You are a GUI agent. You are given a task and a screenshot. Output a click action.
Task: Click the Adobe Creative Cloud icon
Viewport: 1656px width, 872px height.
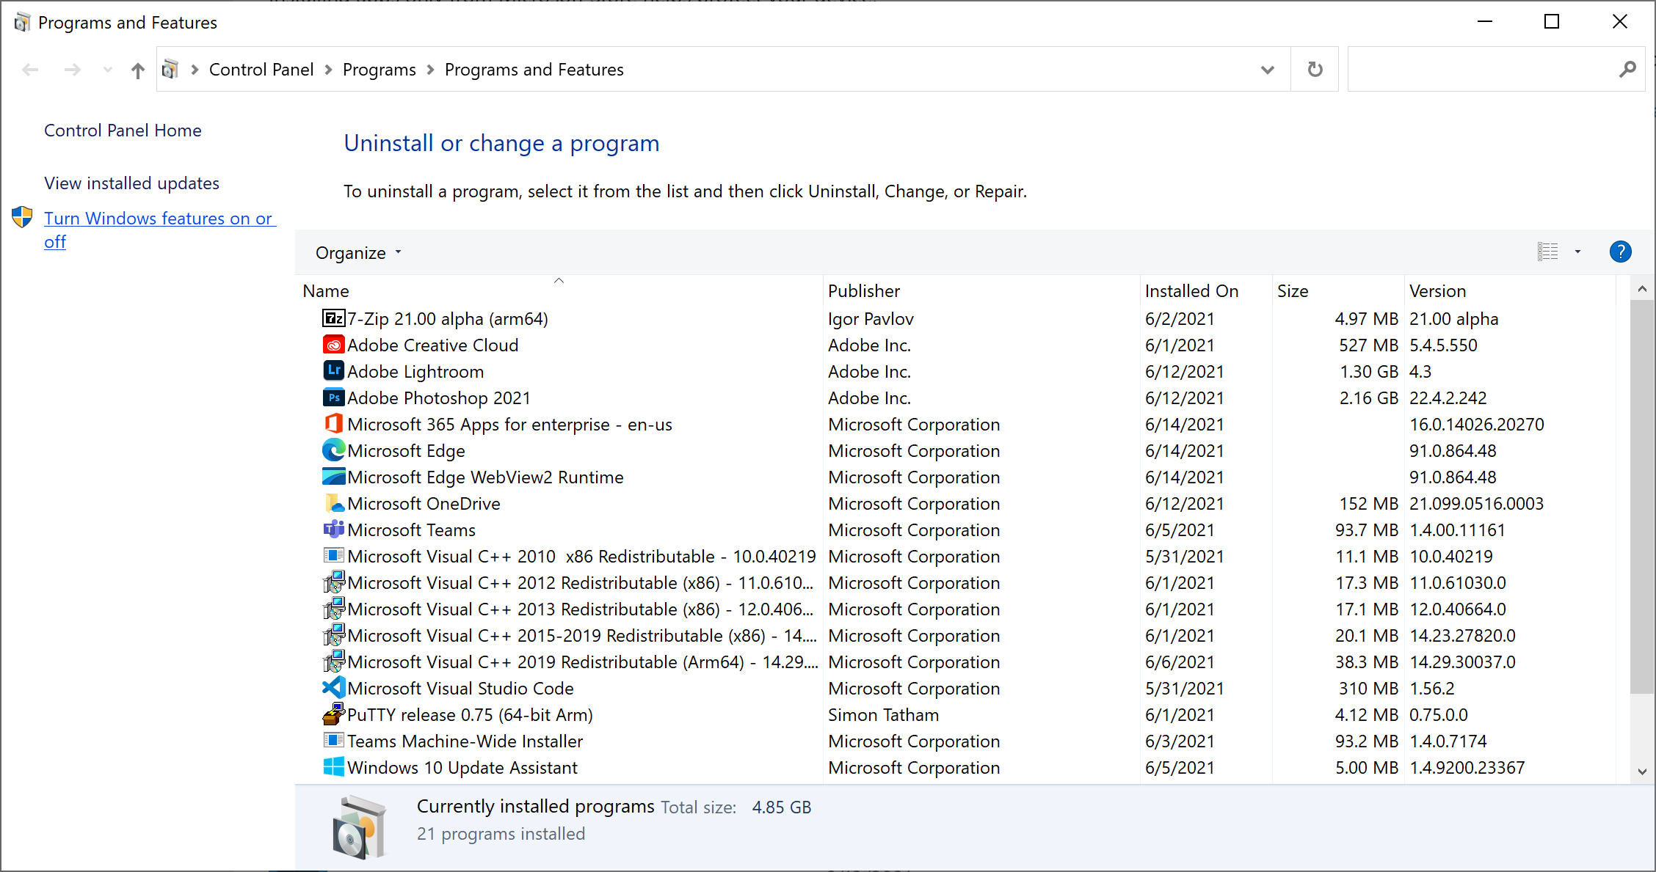pyautogui.click(x=333, y=345)
